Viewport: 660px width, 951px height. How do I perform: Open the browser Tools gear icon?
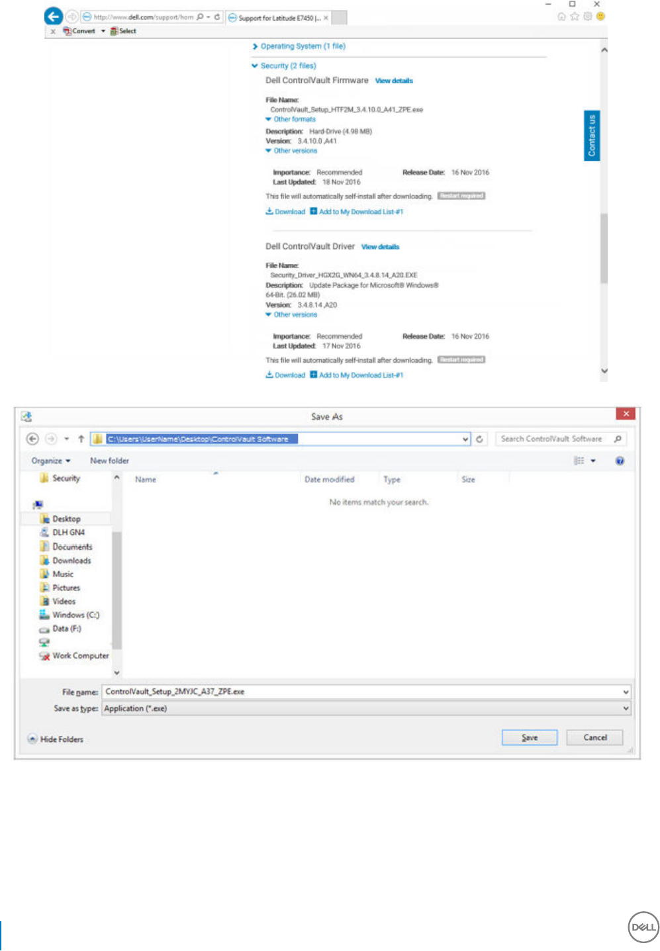(587, 17)
